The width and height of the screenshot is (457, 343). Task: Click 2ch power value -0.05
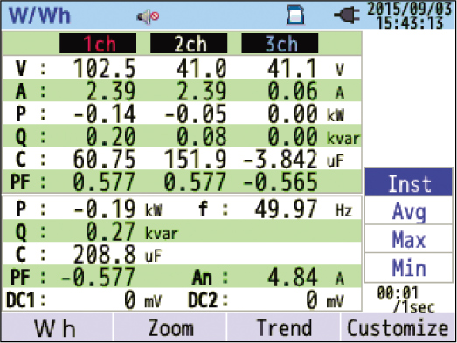click(x=196, y=113)
